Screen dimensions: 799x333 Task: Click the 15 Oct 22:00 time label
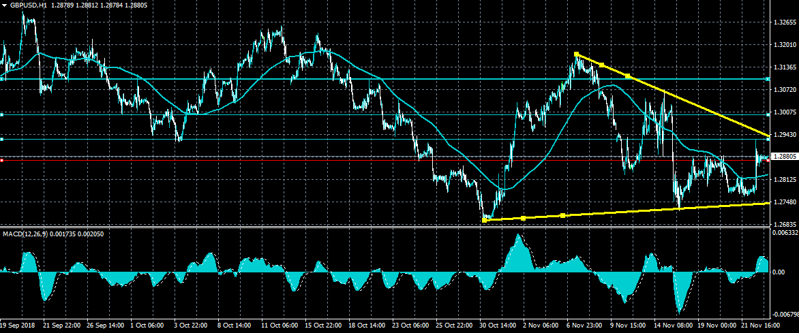pos(323,324)
